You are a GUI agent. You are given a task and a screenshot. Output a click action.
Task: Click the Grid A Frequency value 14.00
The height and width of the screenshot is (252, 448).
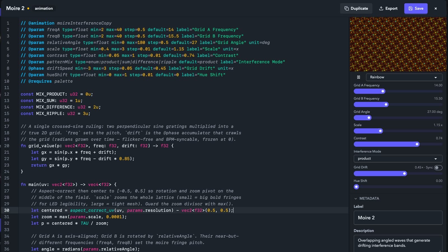point(438,85)
